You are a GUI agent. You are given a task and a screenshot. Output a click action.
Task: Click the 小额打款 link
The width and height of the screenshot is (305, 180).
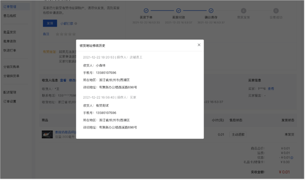pos(66,24)
